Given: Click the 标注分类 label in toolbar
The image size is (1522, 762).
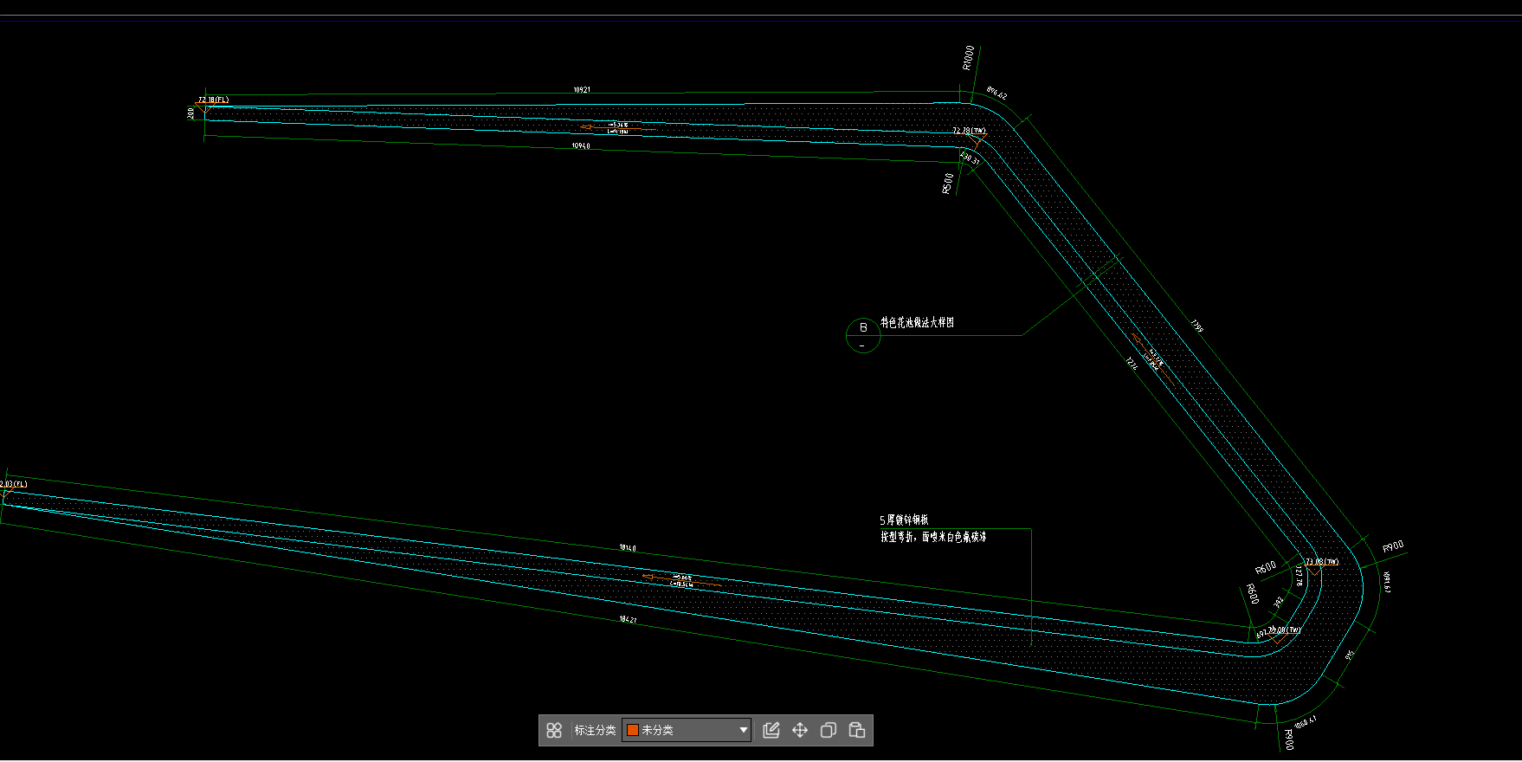Looking at the screenshot, I should coord(595,730).
